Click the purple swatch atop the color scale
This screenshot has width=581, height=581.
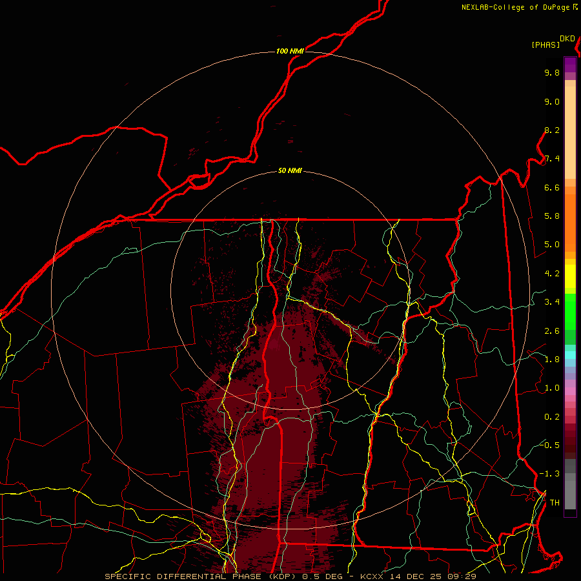570,65
